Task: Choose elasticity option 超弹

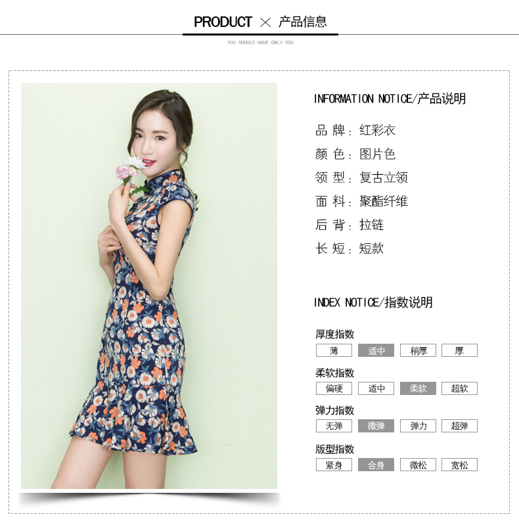Action: point(459,426)
